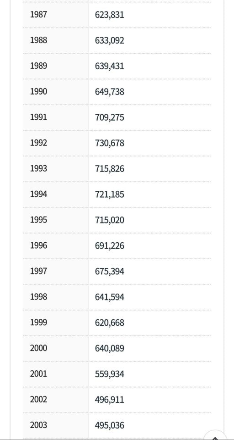Click the value 496,911 for 2002

(109, 400)
